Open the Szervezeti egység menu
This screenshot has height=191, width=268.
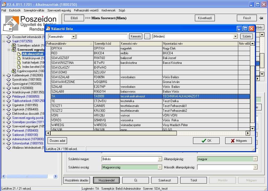(59, 10)
